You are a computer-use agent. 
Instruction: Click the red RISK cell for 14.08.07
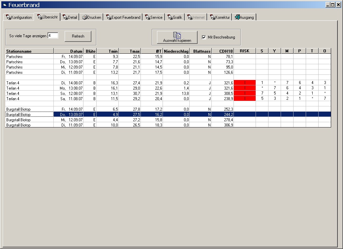(244, 83)
